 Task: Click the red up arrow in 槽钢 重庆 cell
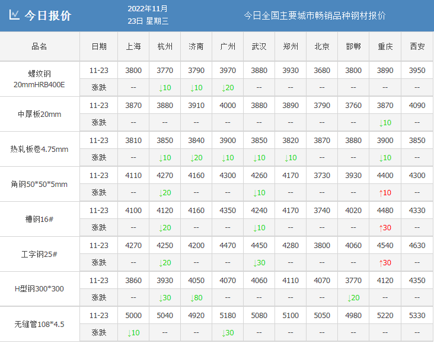(381, 228)
